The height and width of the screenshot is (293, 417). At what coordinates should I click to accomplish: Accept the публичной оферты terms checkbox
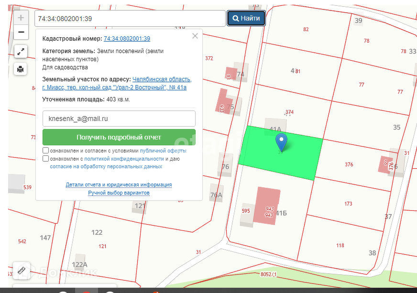click(45, 151)
